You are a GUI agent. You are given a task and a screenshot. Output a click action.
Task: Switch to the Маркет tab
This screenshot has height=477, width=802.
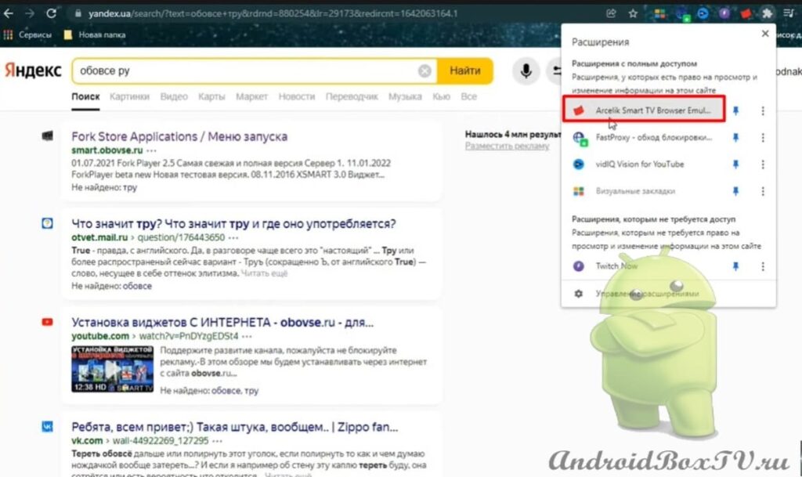click(x=251, y=96)
